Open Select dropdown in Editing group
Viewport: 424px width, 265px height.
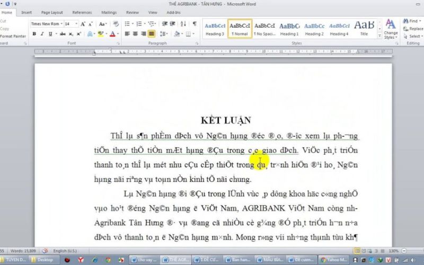[x=412, y=36]
